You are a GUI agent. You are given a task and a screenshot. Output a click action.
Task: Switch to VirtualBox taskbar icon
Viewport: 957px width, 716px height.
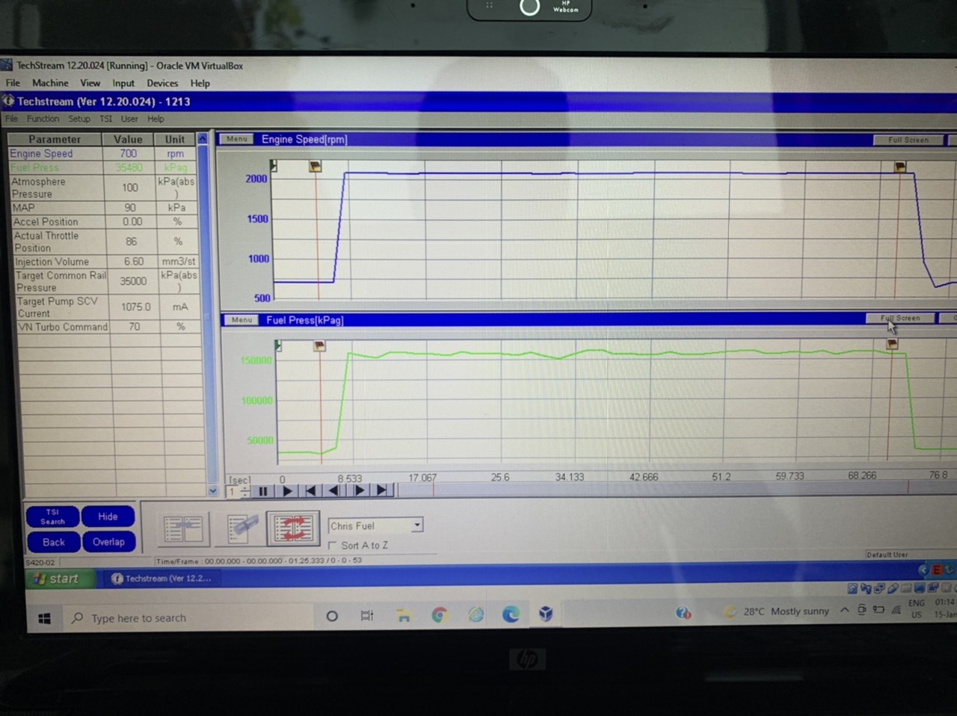547,614
